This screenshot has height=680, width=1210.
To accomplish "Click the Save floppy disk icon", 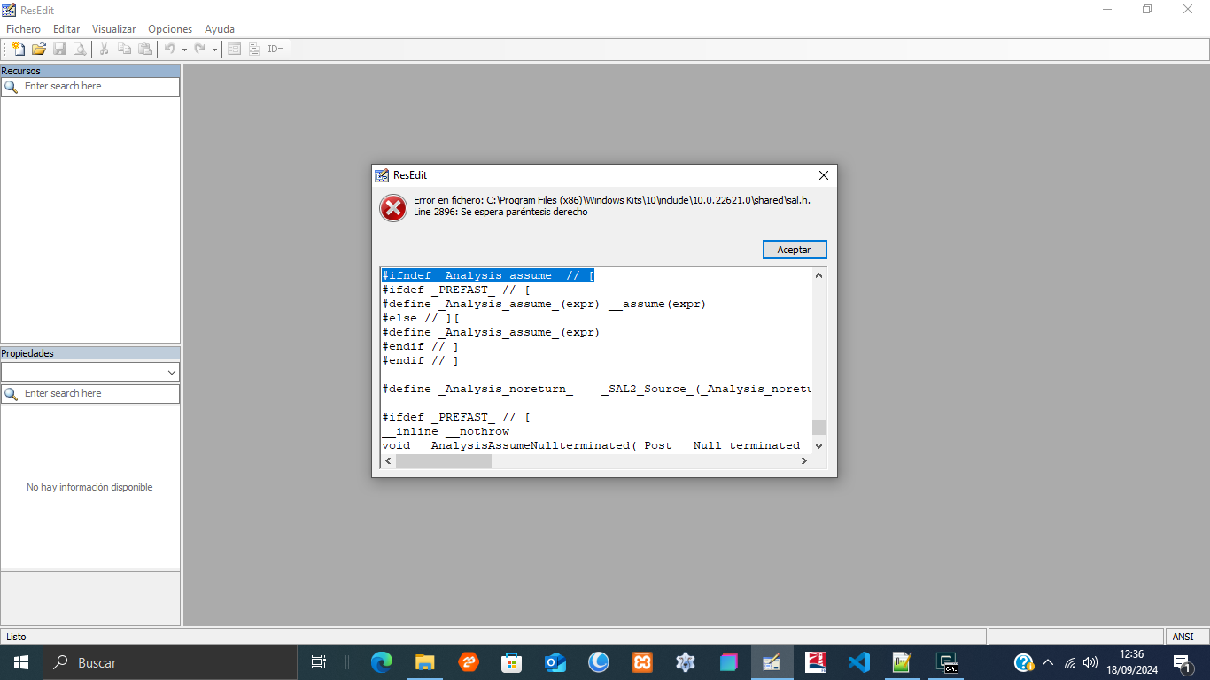I will click(x=59, y=50).
